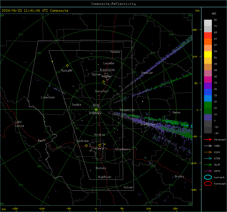The height and width of the screenshot is (212, 227).
Task: Click the Okotoks label
Action: (x=101, y=168)
